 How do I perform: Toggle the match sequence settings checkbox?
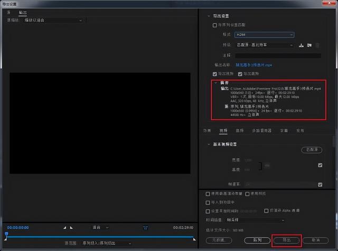click(215, 25)
